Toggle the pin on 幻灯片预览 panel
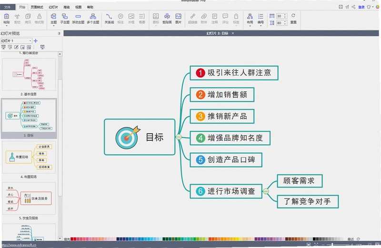381x248 pixels. [59, 33]
